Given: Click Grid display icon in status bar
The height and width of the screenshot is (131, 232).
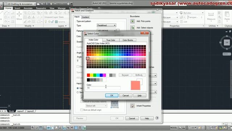Looking at the screenshot, I should [x=41, y=128].
